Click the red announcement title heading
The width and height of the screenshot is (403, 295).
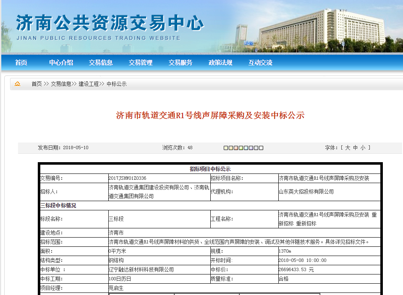point(210,115)
